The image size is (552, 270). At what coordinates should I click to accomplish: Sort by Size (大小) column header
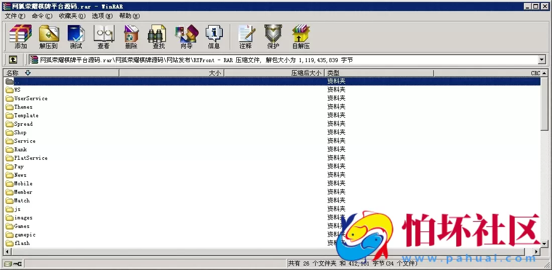[172, 73]
